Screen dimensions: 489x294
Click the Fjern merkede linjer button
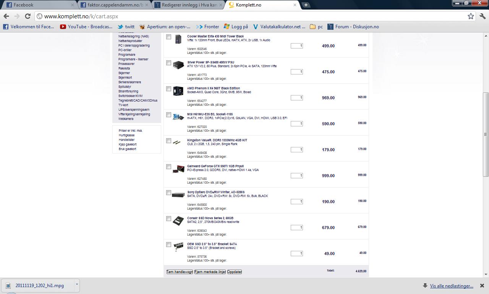click(210, 272)
